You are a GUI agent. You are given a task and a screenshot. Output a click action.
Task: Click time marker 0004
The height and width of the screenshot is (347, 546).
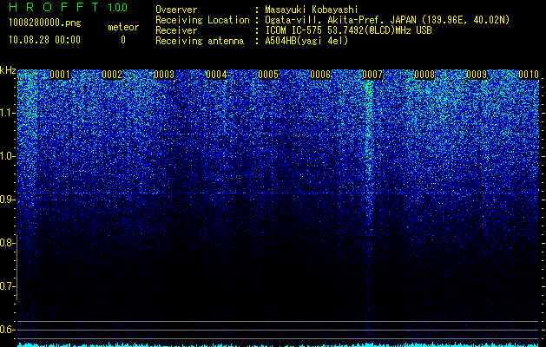216,75
